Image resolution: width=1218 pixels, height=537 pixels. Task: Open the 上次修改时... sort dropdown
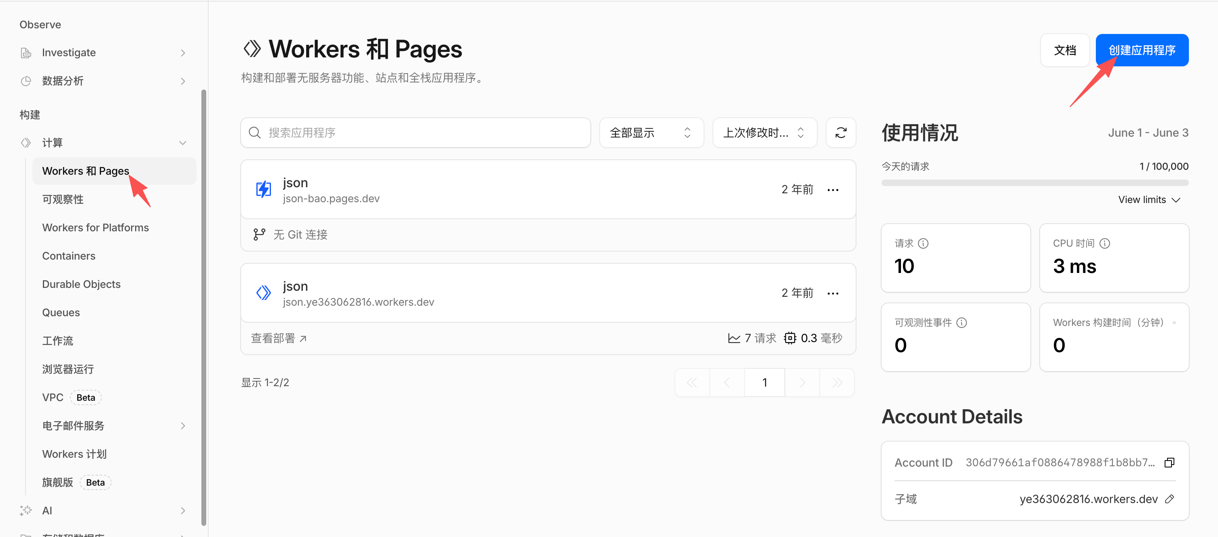tap(764, 132)
